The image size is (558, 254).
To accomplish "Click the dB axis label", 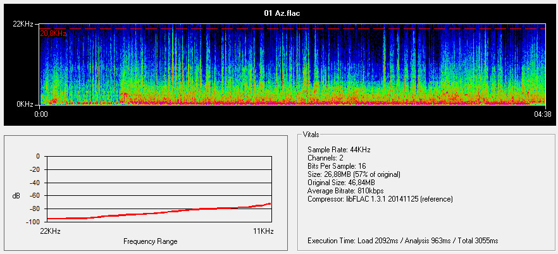I will pyautogui.click(x=16, y=196).
